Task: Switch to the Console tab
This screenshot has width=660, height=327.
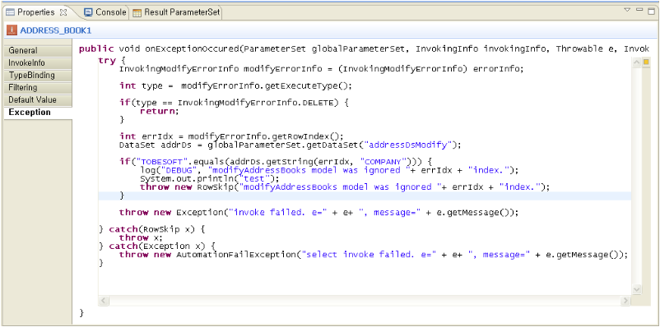Action: pyautogui.click(x=105, y=12)
